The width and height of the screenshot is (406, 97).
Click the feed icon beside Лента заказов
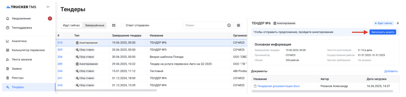8,59
